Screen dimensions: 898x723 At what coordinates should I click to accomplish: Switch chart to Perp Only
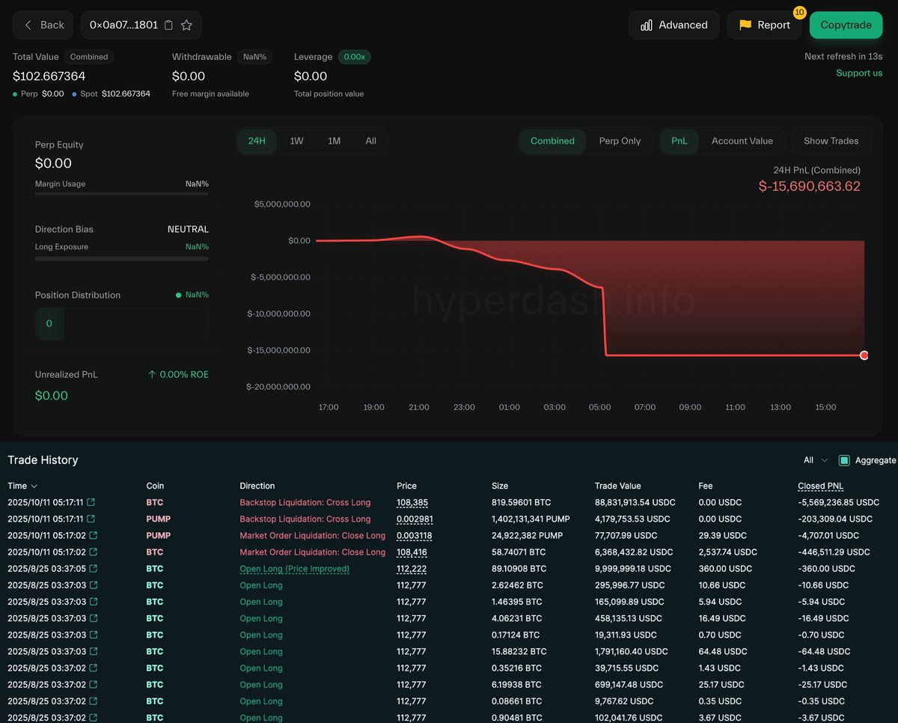tap(620, 141)
